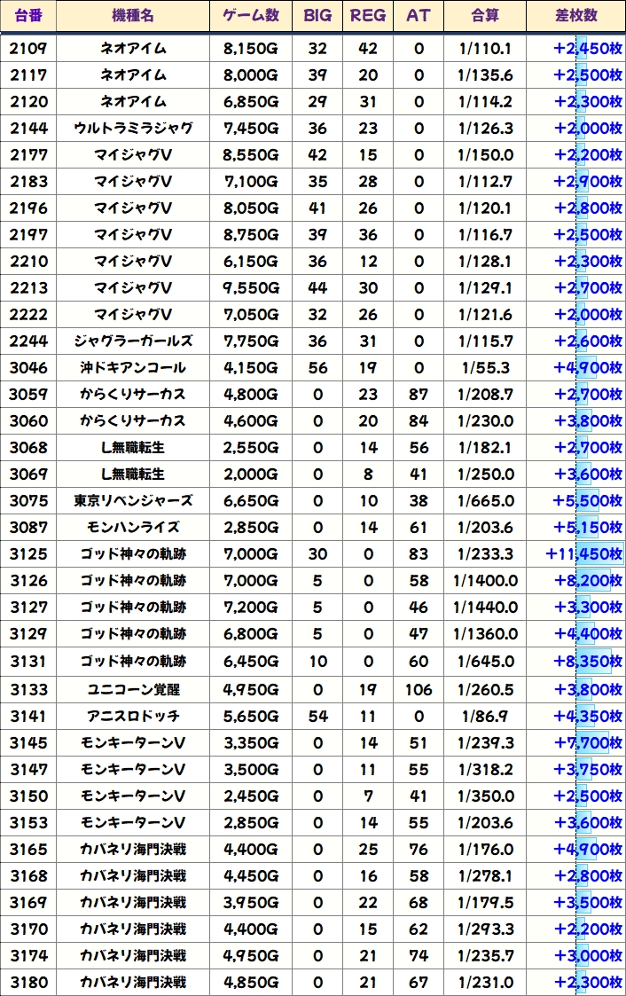Click the +11,450枚 difference value
626x996 pixels.
(584, 554)
